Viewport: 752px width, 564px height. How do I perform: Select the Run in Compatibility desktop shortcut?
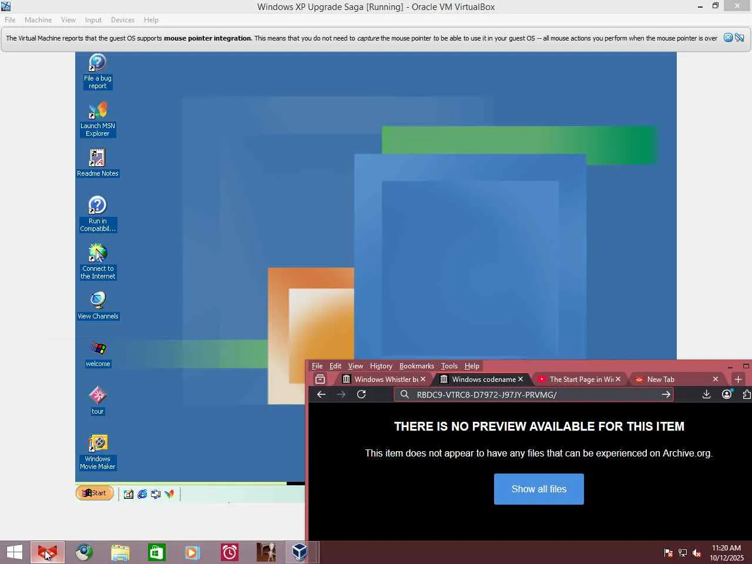point(98,214)
